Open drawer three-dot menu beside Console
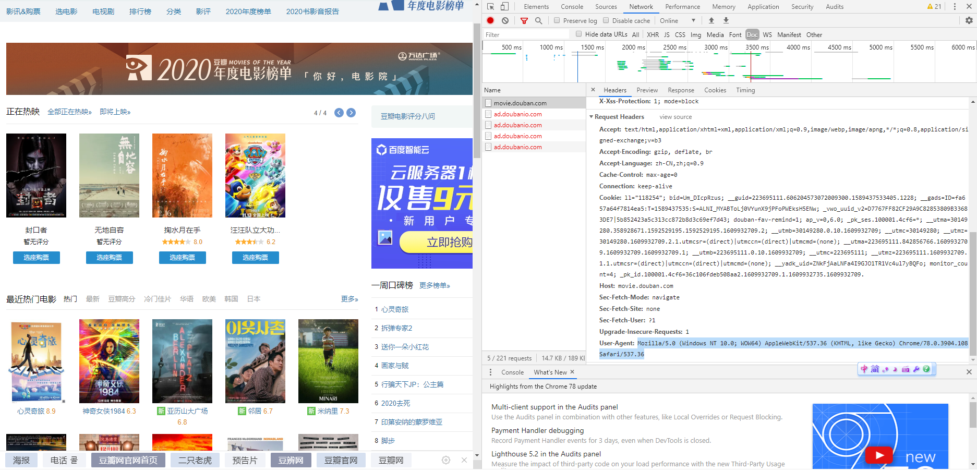This screenshot has height=471, width=977. coord(490,372)
